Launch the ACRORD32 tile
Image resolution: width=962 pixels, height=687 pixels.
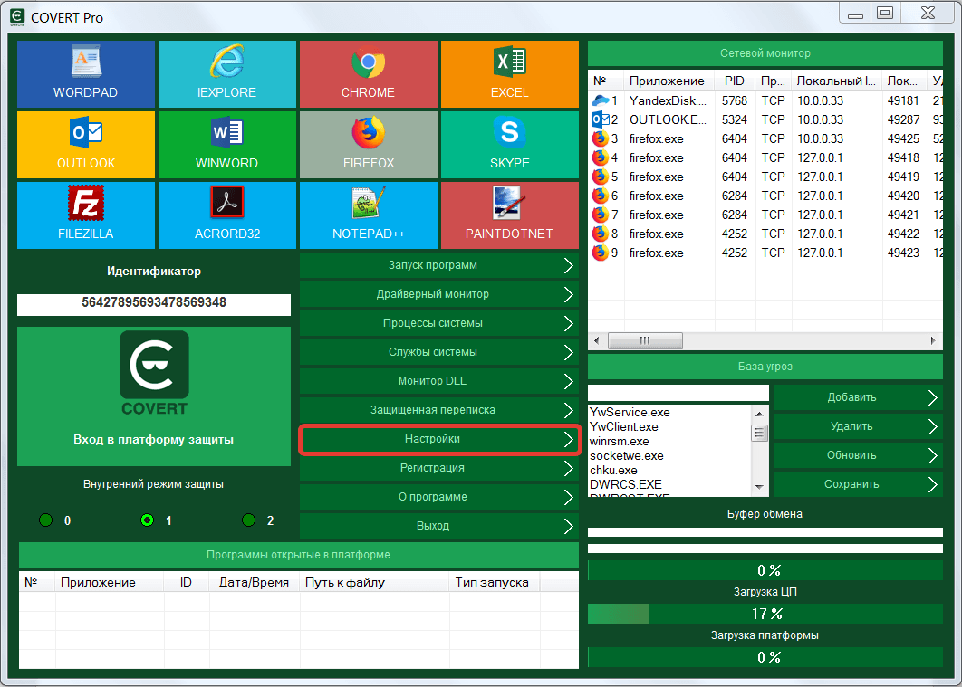point(227,215)
